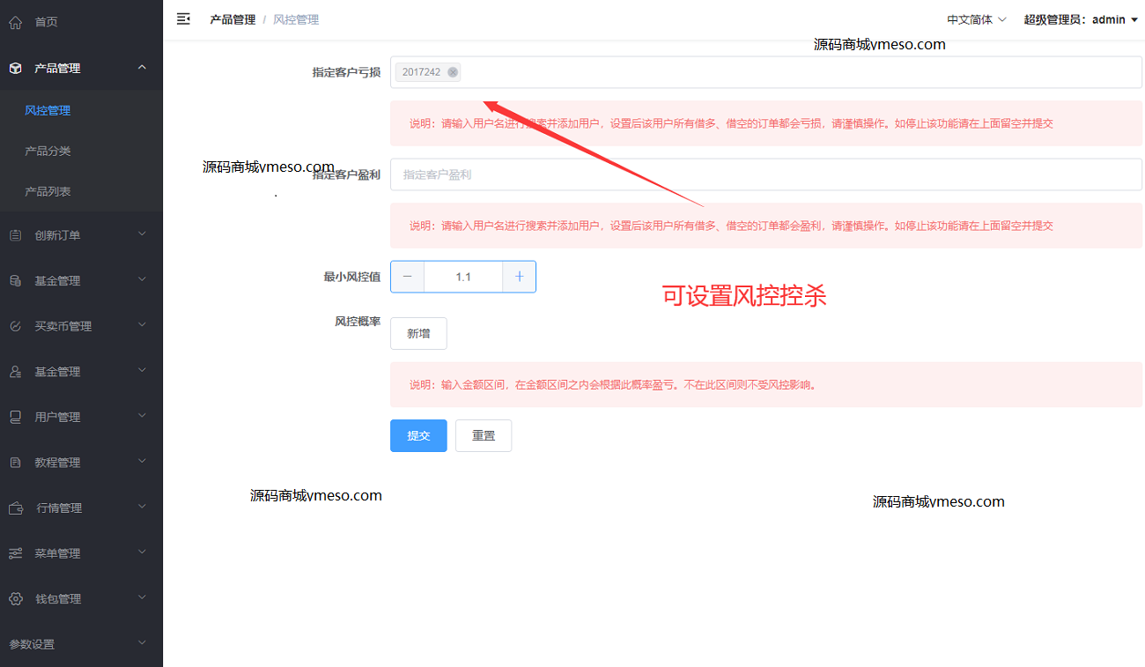
Task: Collapse the 产品管理 menu arrow
Action: [142, 68]
